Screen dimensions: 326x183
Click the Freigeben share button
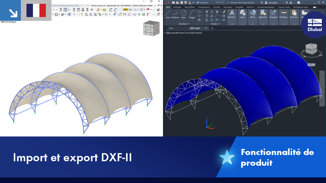[x=203, y=3]
